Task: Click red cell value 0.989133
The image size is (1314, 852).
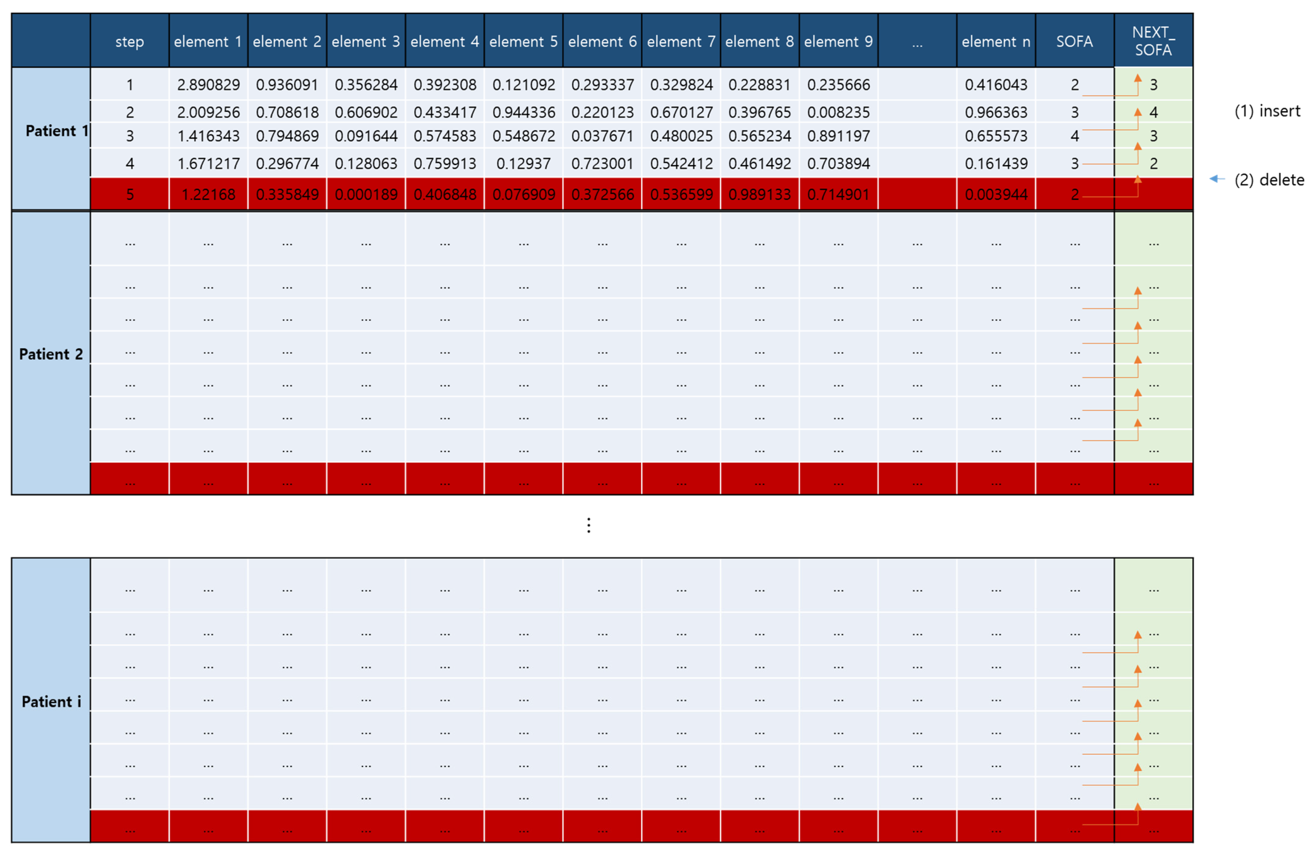Action: click(x=759, y=194)
